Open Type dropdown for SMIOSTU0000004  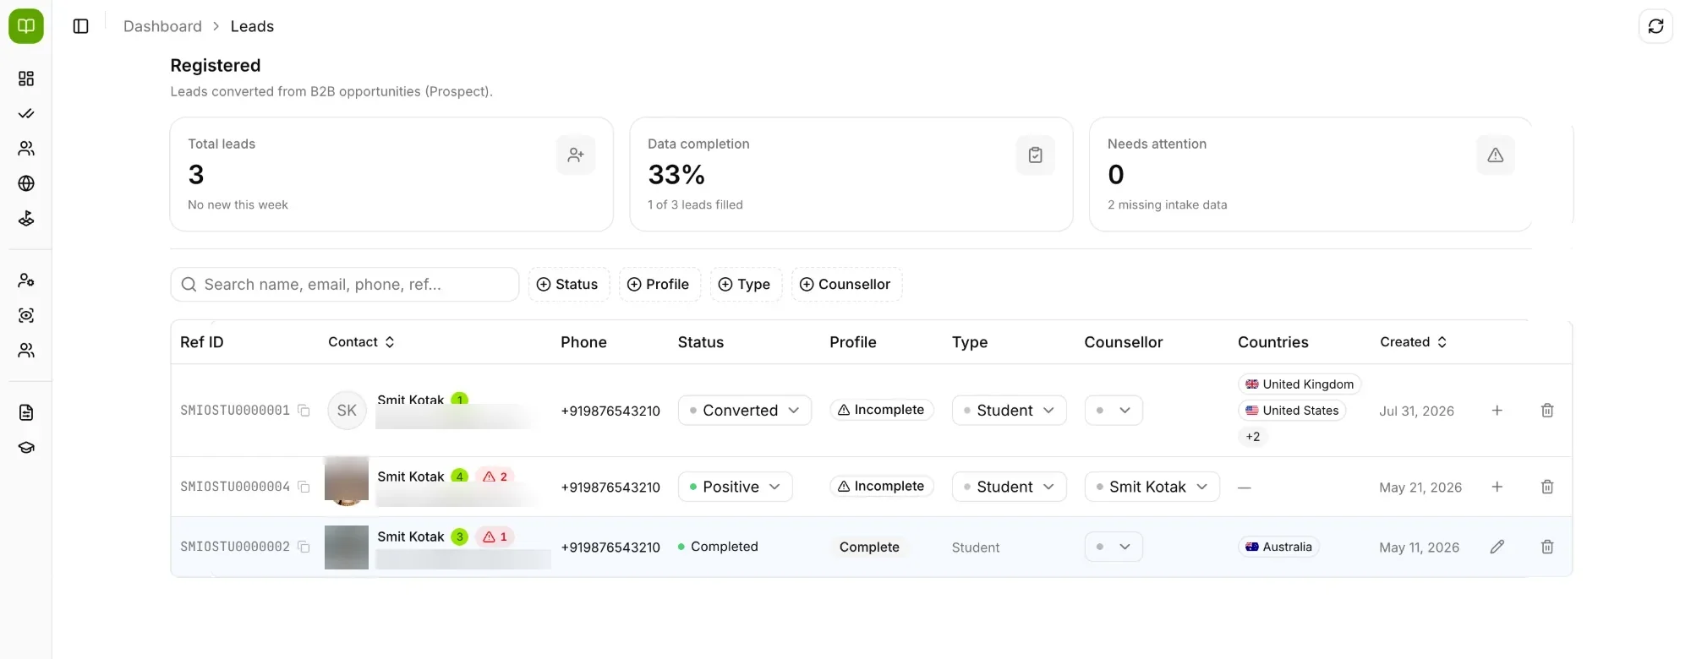(1009, 487)
